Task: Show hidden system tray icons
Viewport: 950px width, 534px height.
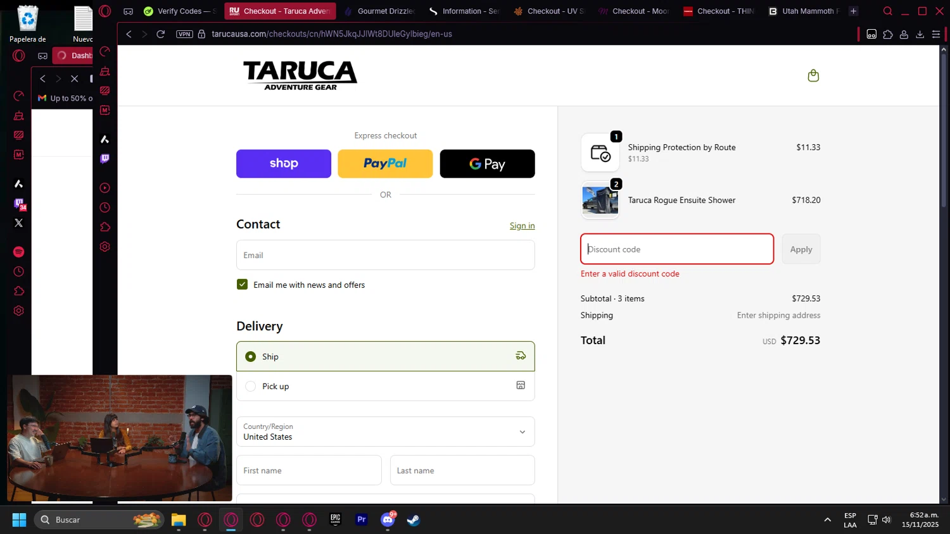Action: tap(827, 519)
